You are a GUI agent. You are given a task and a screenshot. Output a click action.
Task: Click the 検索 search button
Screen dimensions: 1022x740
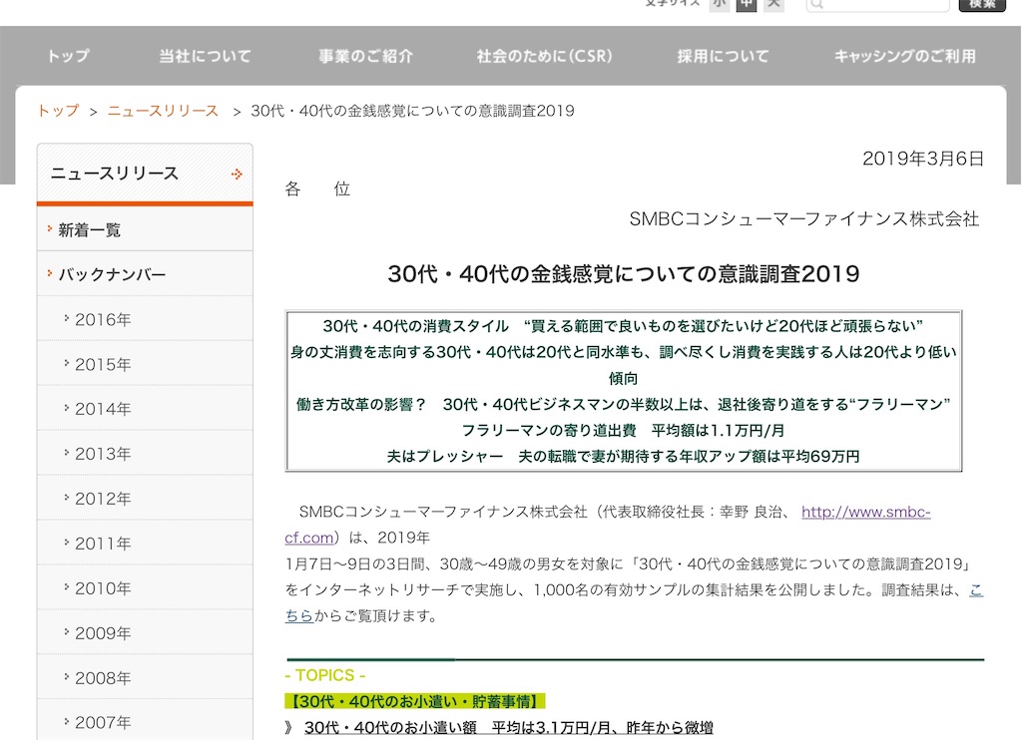click(x=982, y=5)
